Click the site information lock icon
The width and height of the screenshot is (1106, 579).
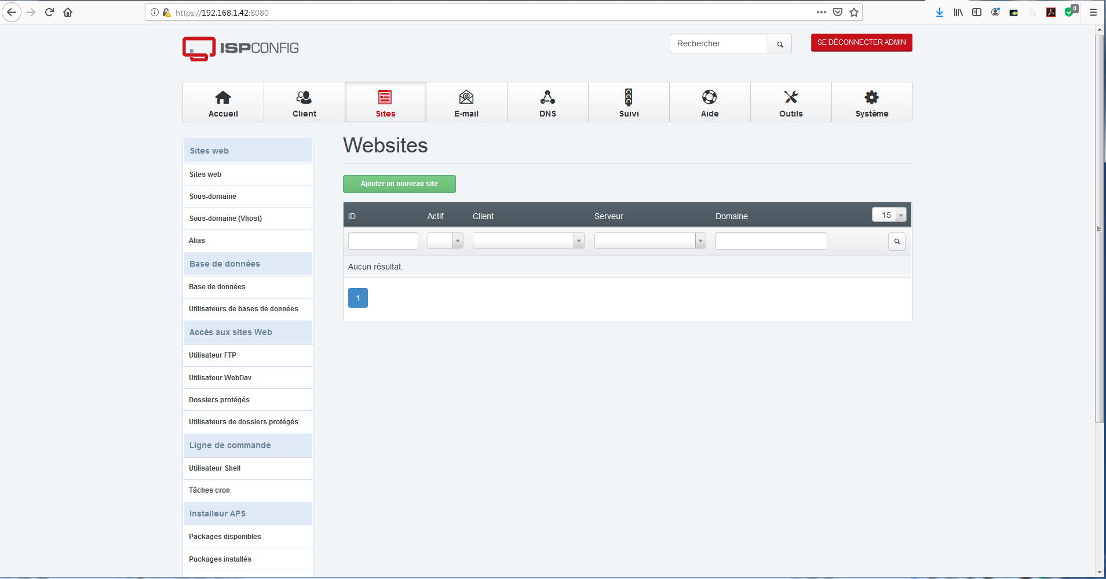(x=166, y=12)
